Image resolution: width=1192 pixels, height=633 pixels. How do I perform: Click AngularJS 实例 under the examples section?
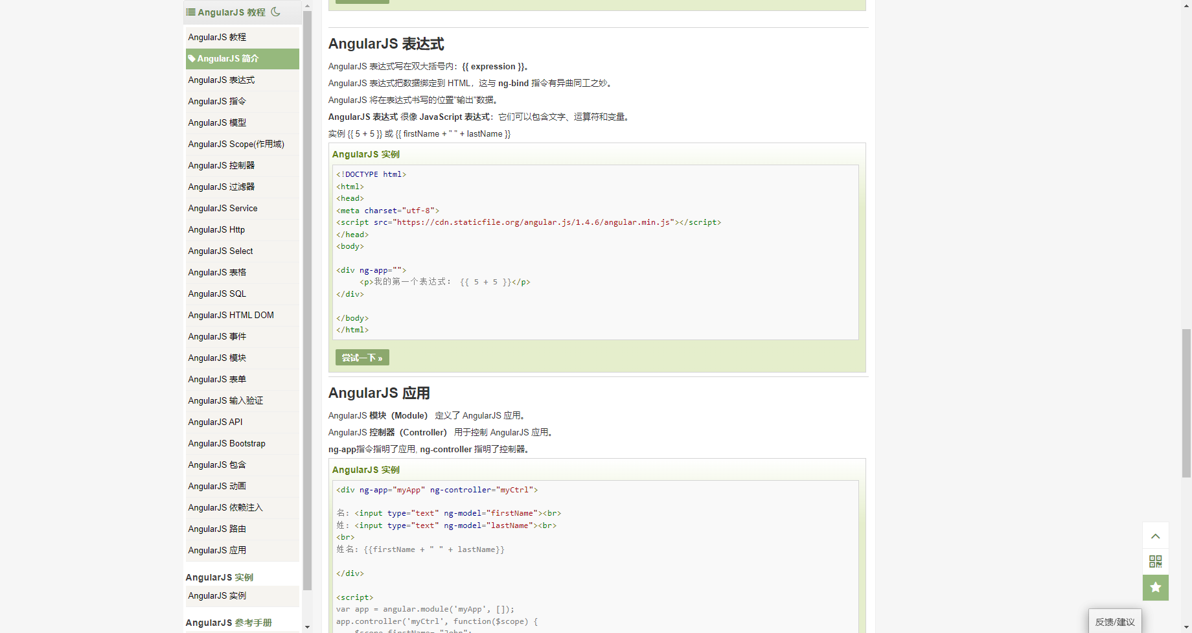pyautogui.click(x=216, y=595)
